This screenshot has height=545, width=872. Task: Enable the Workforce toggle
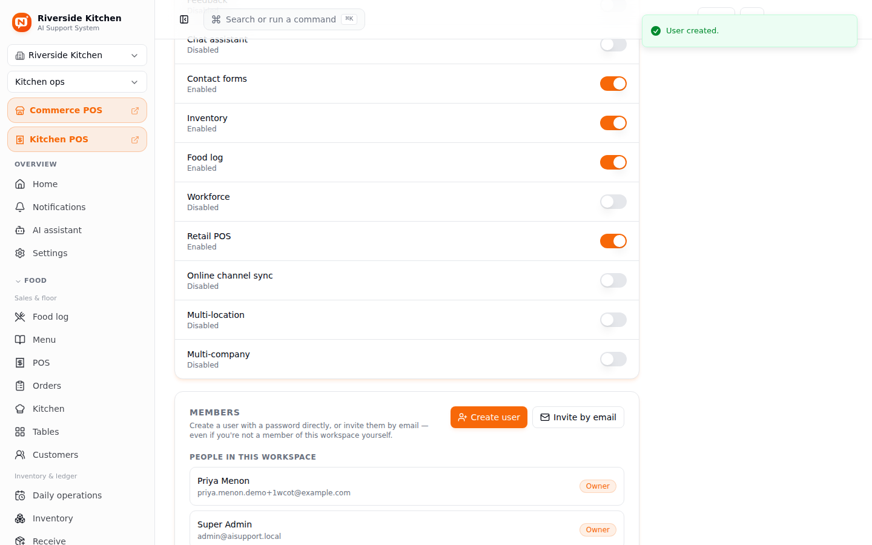click(x=613, y=202)
